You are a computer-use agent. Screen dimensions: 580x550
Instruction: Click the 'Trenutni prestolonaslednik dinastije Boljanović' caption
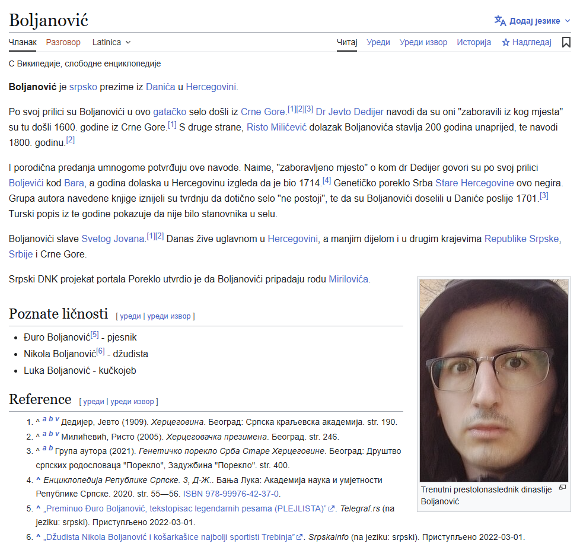[486, 495]
